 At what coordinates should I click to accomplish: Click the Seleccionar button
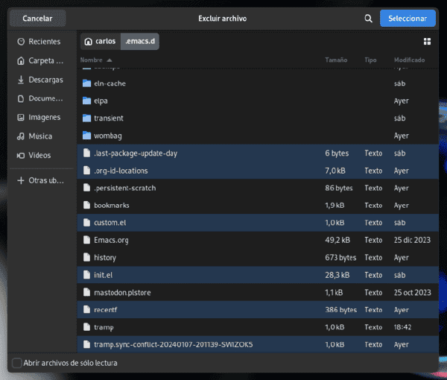(x=408, y=18)
